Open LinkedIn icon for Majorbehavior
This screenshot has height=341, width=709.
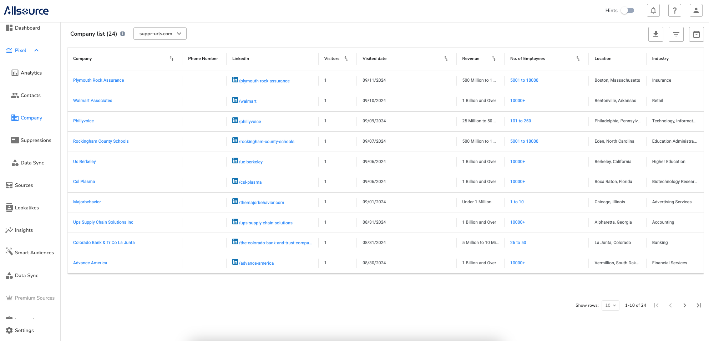[x=235, y=202]
